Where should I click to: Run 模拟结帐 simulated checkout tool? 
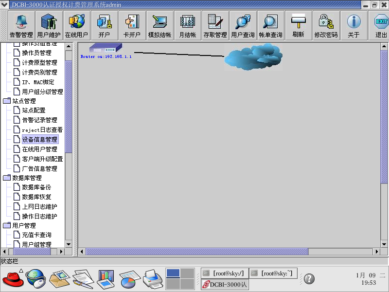pyautogui.click(x=160, y=26)
